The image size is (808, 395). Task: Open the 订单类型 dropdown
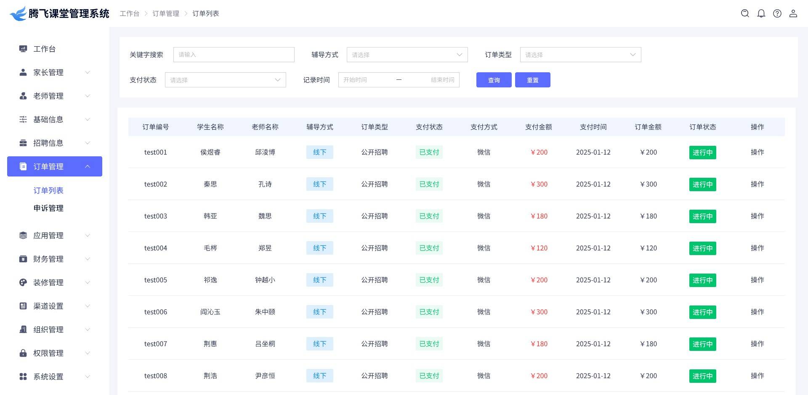[580, 55]
